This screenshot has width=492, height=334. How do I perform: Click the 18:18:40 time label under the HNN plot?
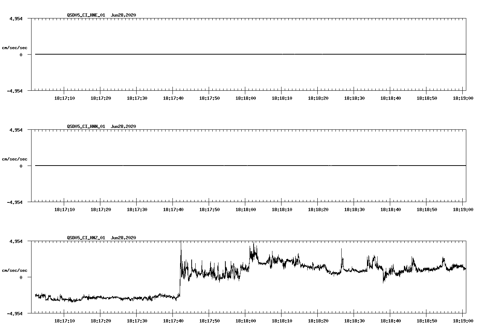tap(391, 209)
